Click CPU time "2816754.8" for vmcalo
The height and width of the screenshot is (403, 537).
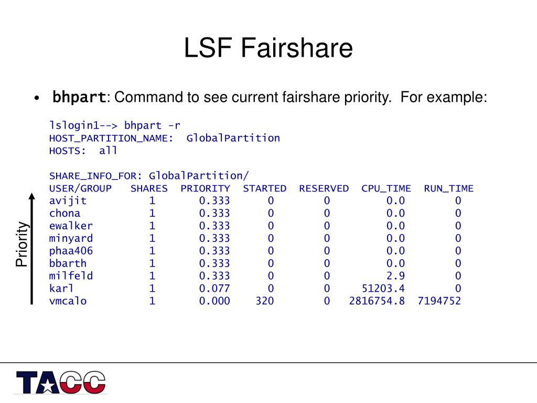(x=377, y=301)
